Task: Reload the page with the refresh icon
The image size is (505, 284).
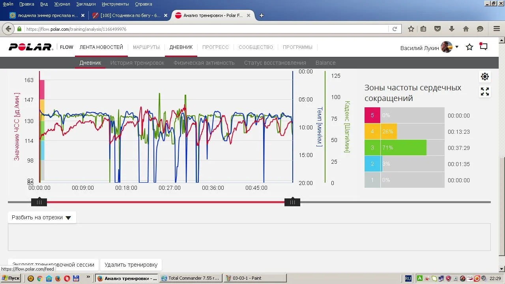Action: [x=394, y=29]
